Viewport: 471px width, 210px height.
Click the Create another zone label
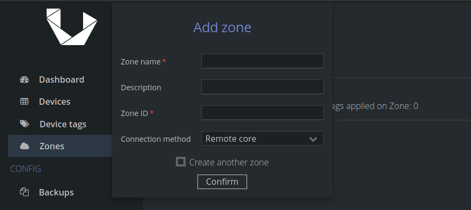(x=229, y=162)
